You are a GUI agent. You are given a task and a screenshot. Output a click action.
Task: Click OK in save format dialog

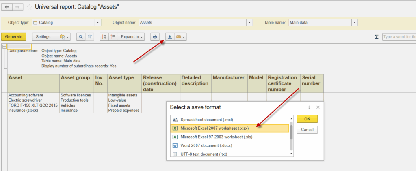(x=307, y=119)
